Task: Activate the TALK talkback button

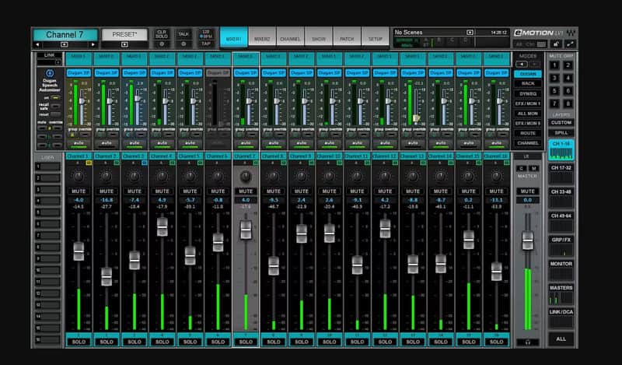Action: (x=183, y=34)
